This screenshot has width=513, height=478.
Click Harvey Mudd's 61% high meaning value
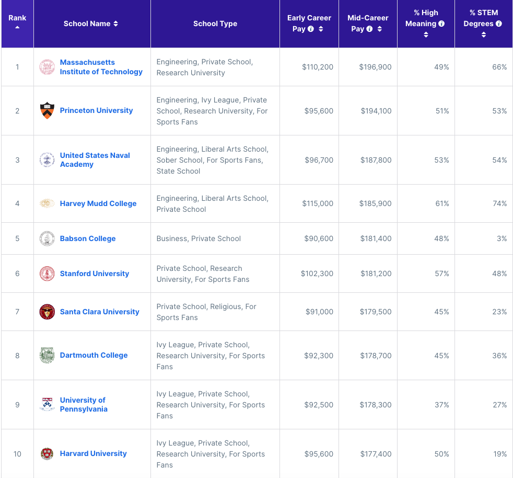(x=442, y=203)
